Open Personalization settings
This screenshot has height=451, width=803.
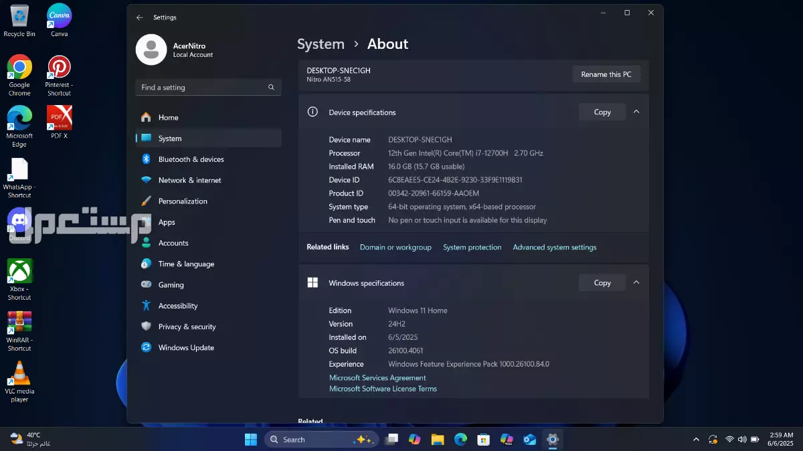(x=208, y=201)
